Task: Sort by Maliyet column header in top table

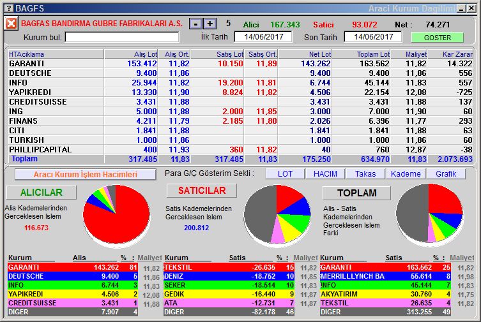Action: tap(409, 54)
